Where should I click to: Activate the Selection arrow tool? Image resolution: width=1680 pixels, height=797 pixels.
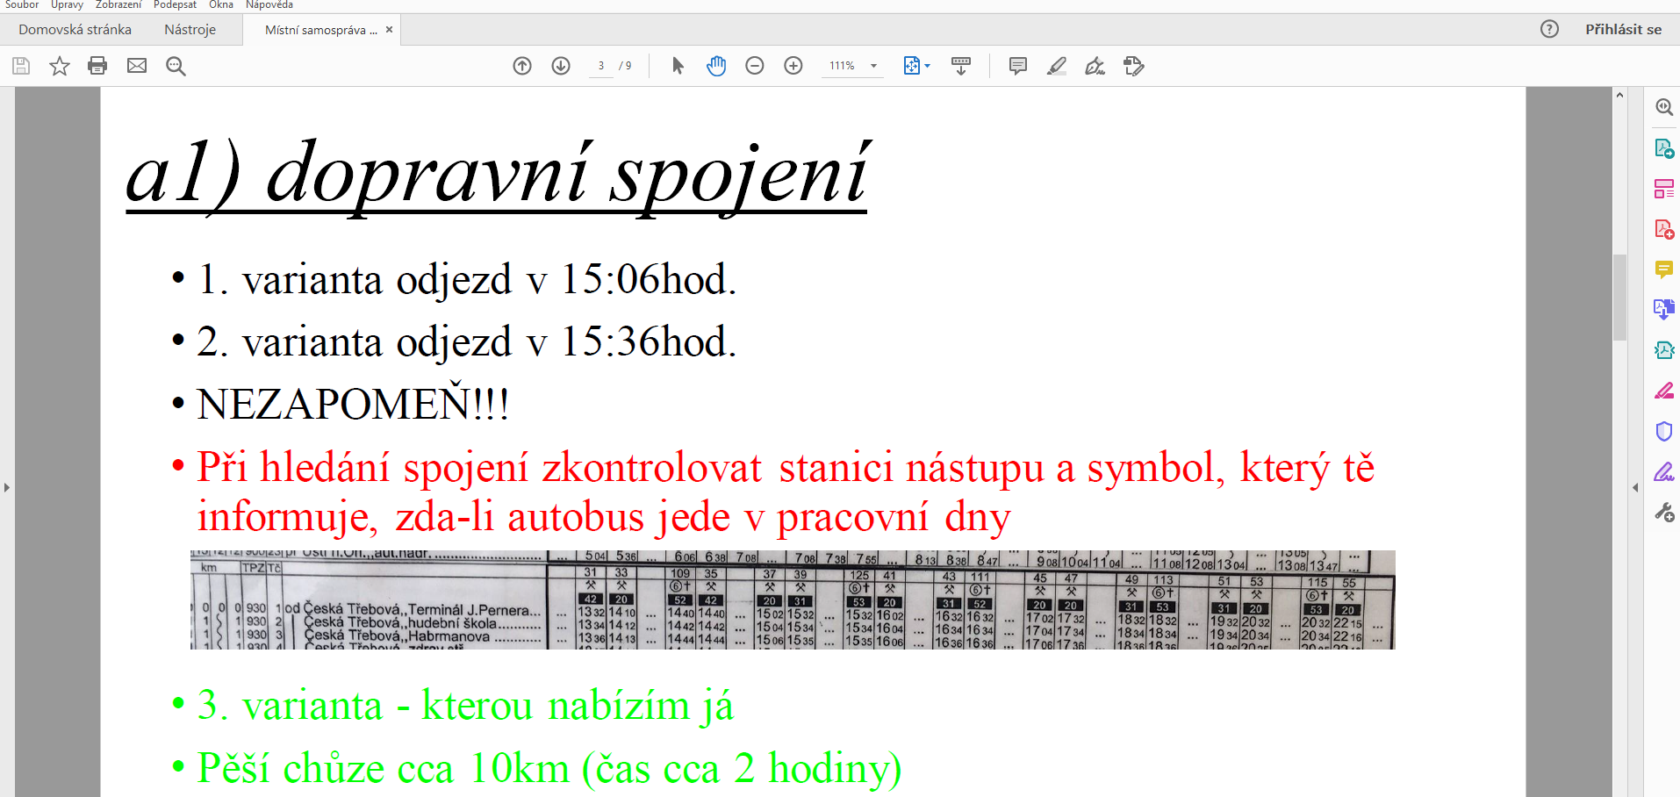(678, 66)
